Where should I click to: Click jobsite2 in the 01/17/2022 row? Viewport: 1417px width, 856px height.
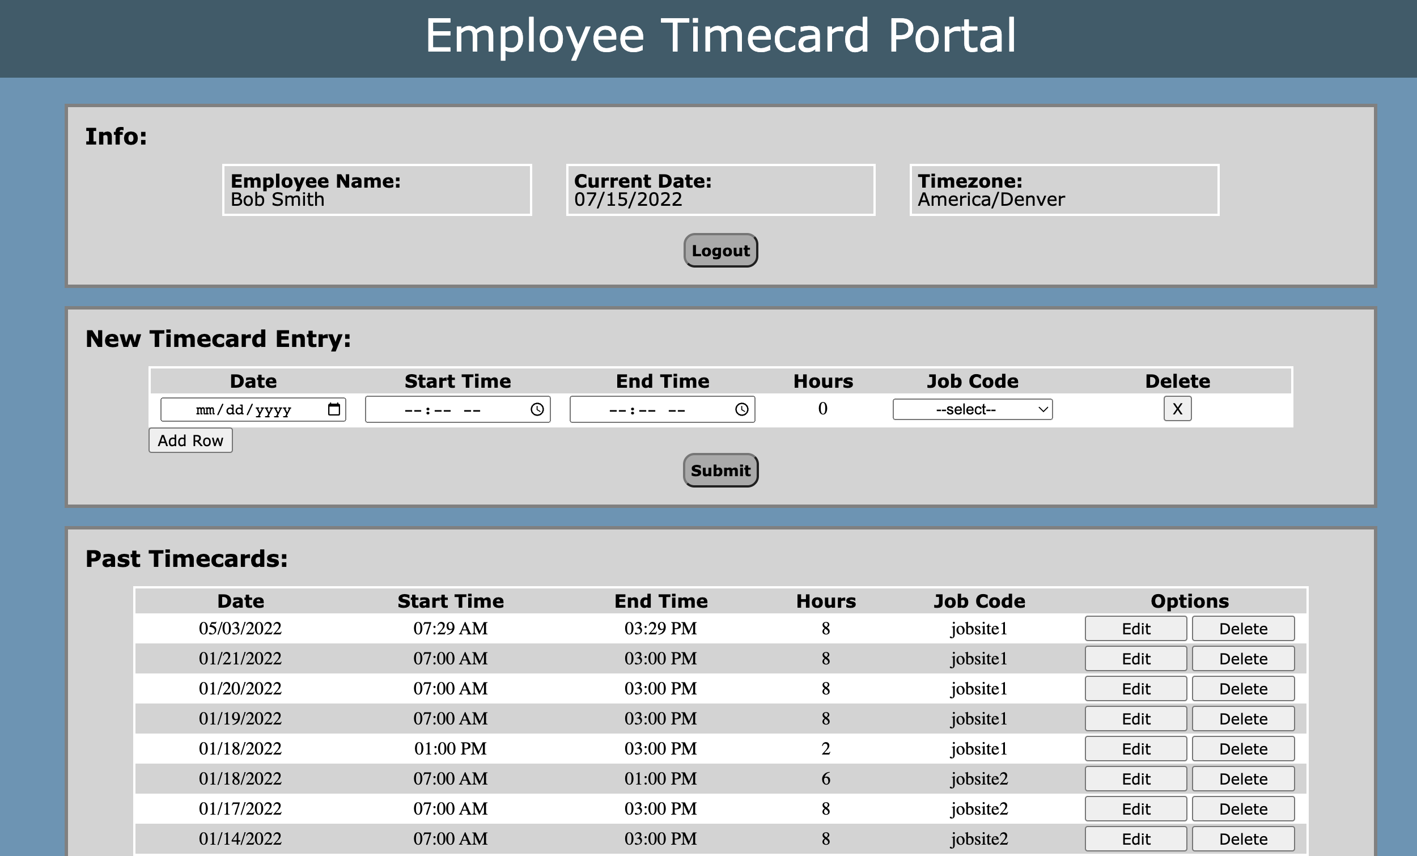tap(979, 808)
